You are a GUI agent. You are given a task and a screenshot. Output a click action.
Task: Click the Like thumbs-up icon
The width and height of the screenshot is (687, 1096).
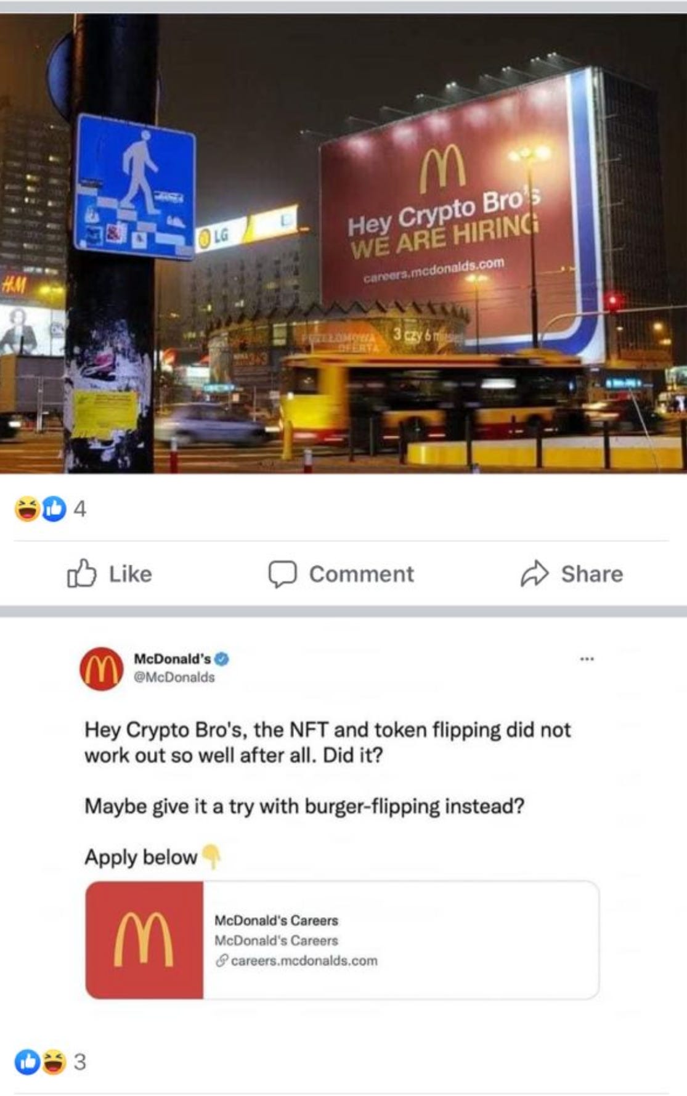(x=81, y=573)
